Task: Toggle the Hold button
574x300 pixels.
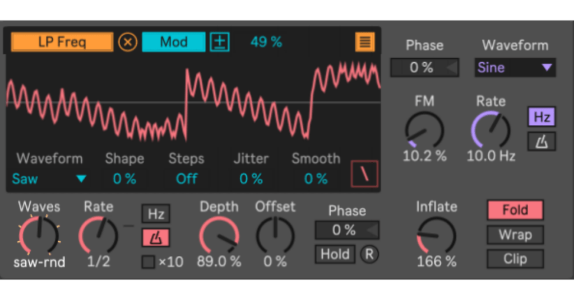Action: [335, 254]
